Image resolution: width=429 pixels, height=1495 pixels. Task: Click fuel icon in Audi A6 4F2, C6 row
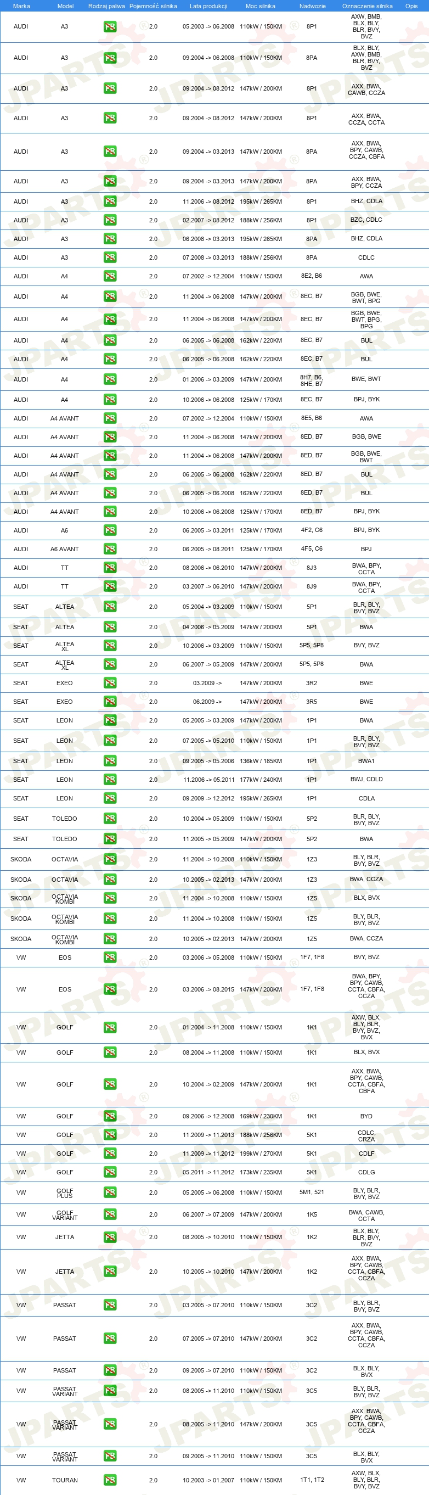pos(110,530)
